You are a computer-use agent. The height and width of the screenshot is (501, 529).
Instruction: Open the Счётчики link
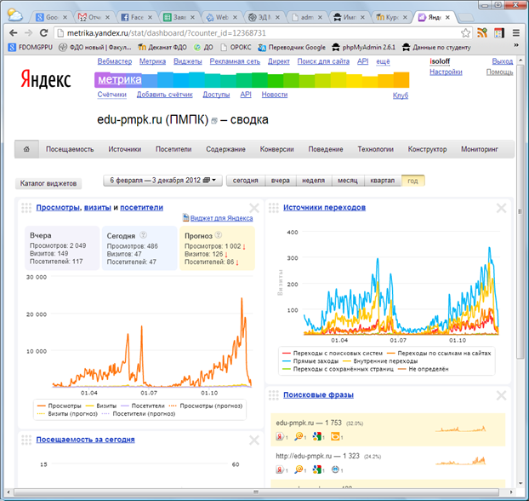click(x=112, y=95)
